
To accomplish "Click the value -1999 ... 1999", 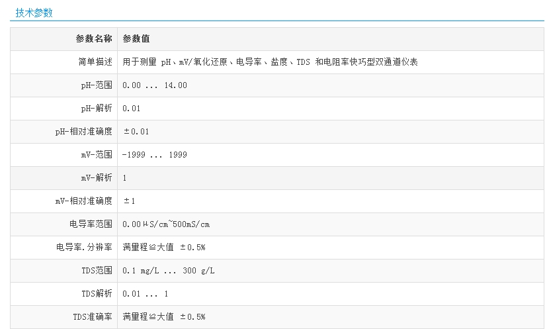I will click(155, 155).
